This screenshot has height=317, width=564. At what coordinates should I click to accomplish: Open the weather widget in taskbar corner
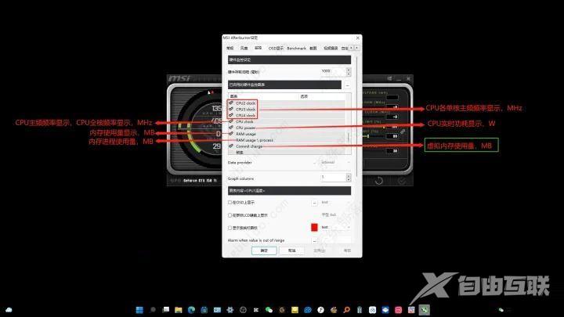(9, 310)
